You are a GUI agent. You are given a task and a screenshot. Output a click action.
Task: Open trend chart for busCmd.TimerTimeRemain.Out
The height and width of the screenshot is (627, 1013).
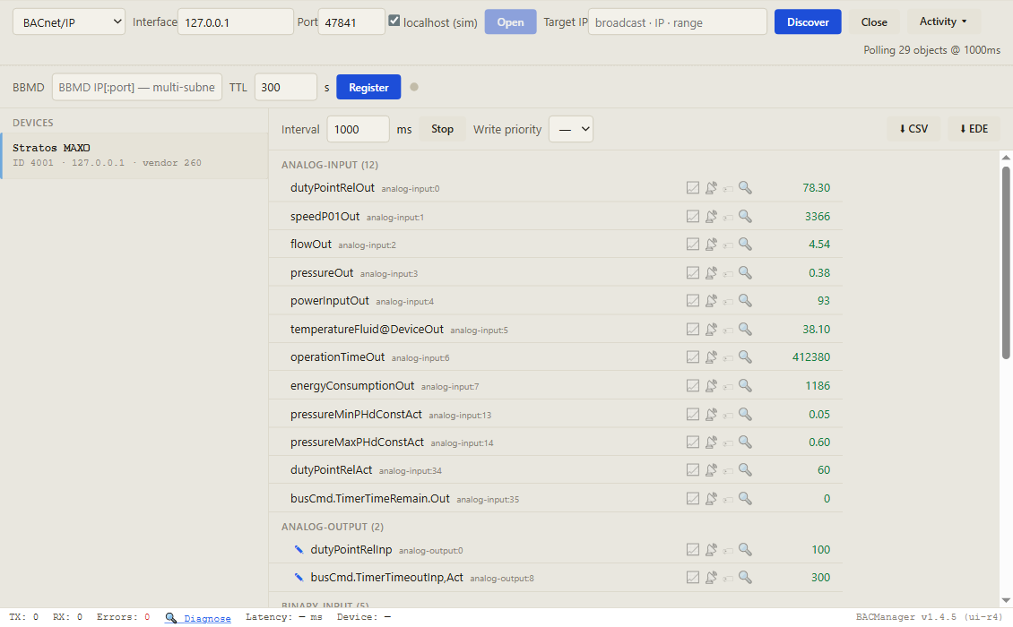click(693, 499)
